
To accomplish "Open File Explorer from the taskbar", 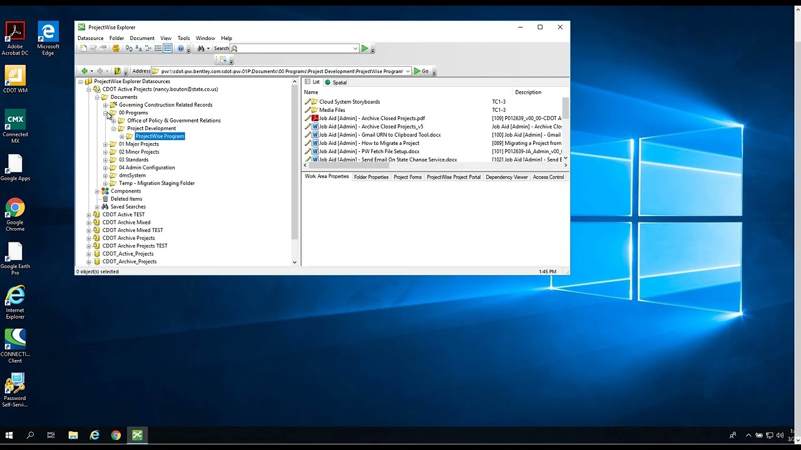I will [73, 435].
